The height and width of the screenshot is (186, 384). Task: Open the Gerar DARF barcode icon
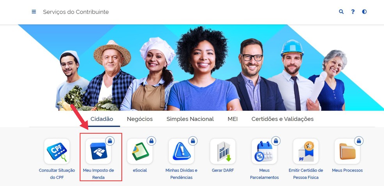click(x=223, y=151)
